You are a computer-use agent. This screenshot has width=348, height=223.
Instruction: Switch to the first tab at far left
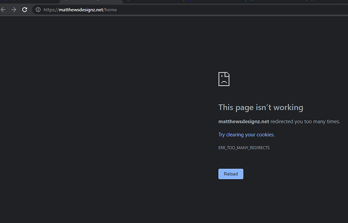coord(28,2)
